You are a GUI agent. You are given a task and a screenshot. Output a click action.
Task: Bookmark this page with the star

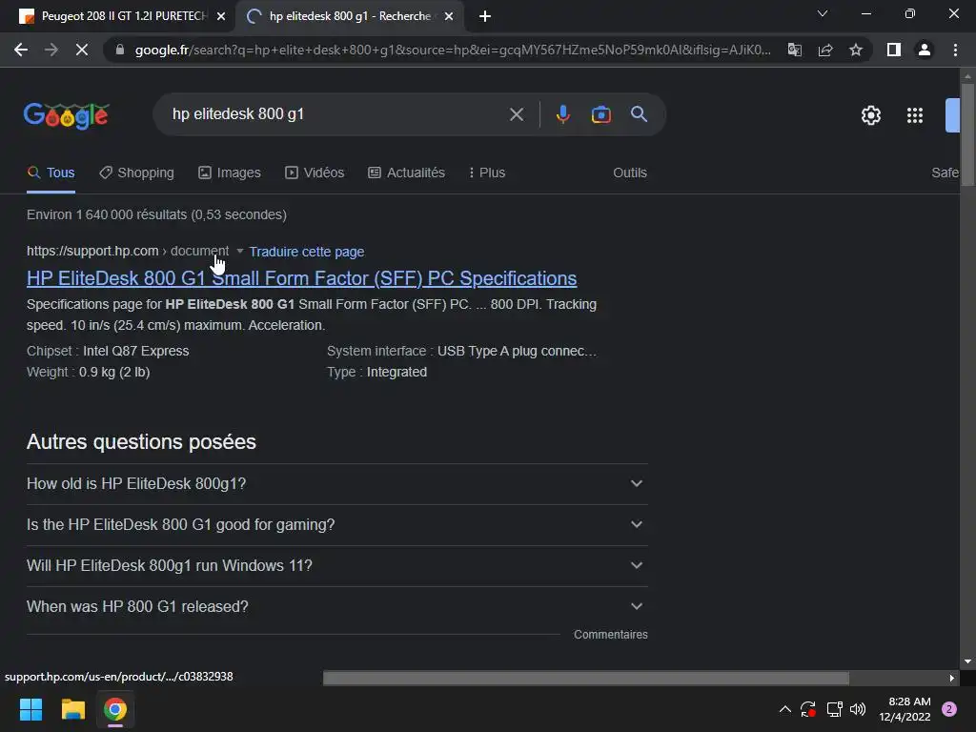point(856,50)
